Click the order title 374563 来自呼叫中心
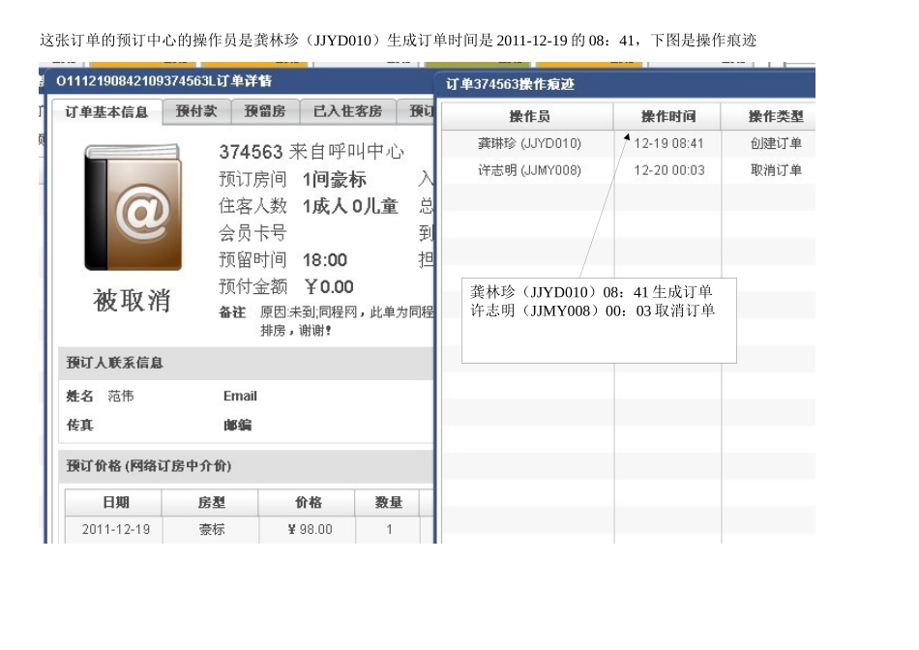Image resolution: width=919 pixels, height=650 pixels. [311, 152]
